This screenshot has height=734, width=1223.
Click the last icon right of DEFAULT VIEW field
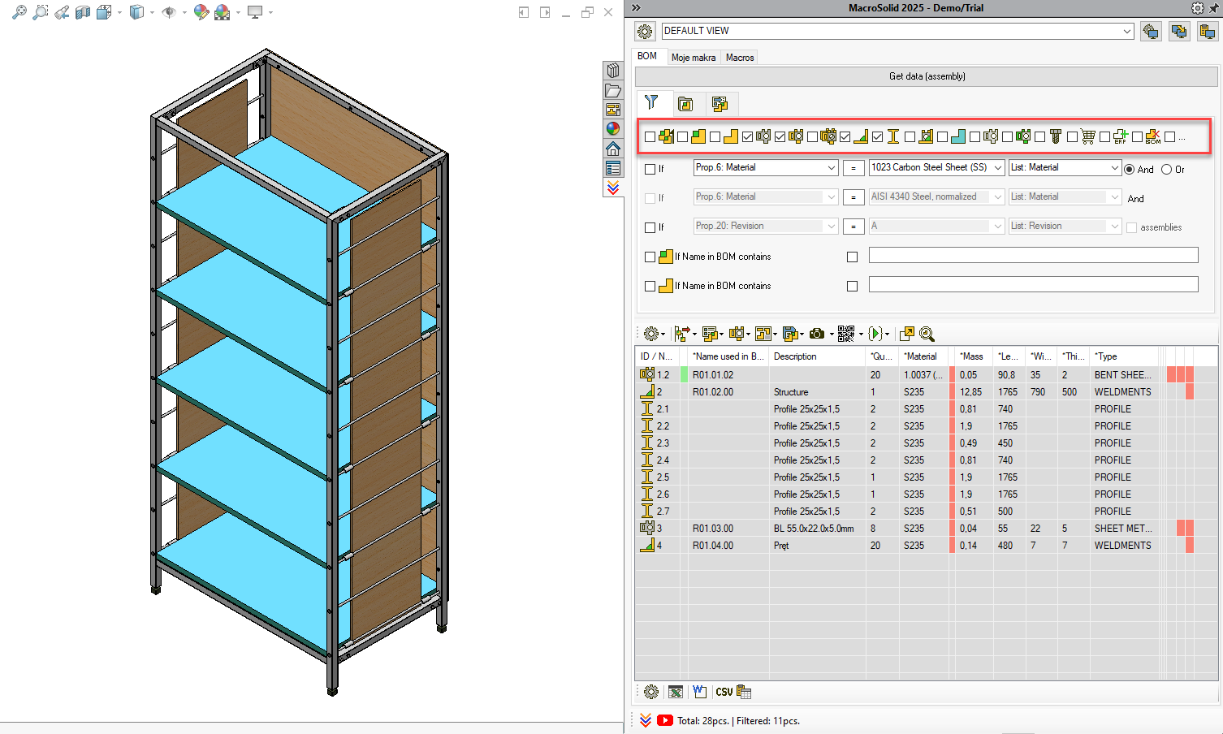coord(1208,32)
